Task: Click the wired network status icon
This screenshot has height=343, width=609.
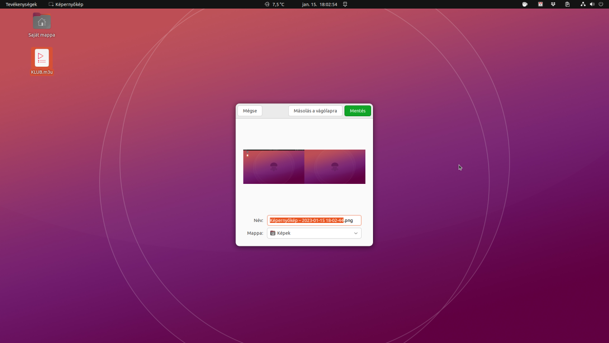Action: (583, 4)
